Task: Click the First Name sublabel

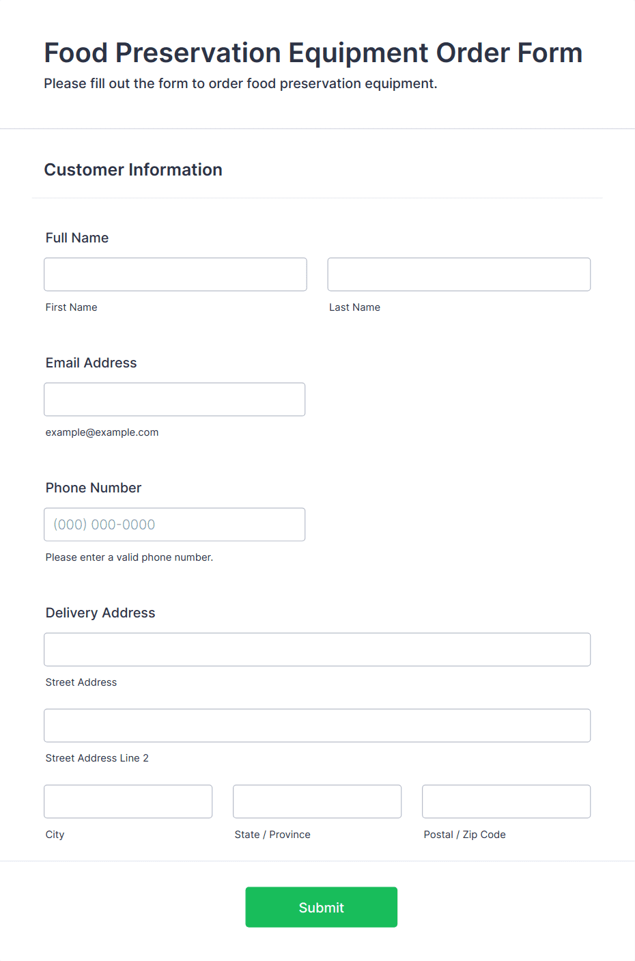Action: point(72,307)
